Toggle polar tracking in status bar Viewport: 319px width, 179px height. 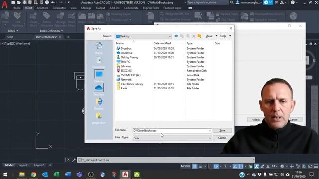216,166
